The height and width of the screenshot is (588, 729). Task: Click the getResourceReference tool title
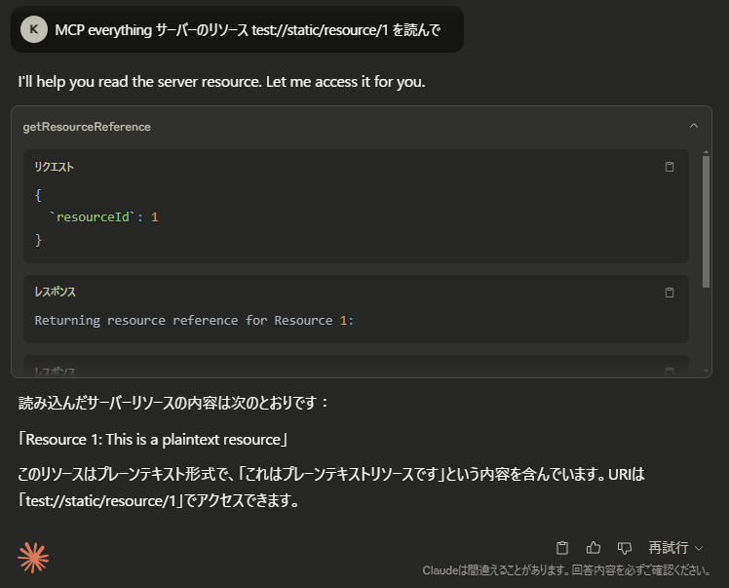click(87, 127)
